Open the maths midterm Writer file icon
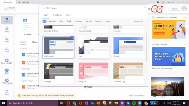This screenshot has width=189, height=106. click(x=24, y=54)
